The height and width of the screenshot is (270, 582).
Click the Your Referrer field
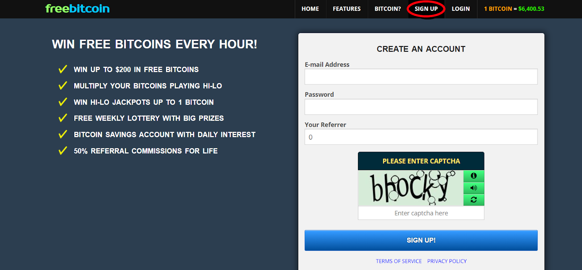pyautogui.click(x=421, y=137)
